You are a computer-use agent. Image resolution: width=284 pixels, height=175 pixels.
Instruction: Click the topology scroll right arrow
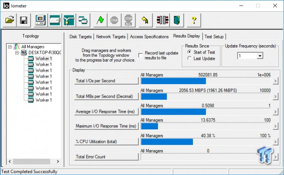(58, 161)
